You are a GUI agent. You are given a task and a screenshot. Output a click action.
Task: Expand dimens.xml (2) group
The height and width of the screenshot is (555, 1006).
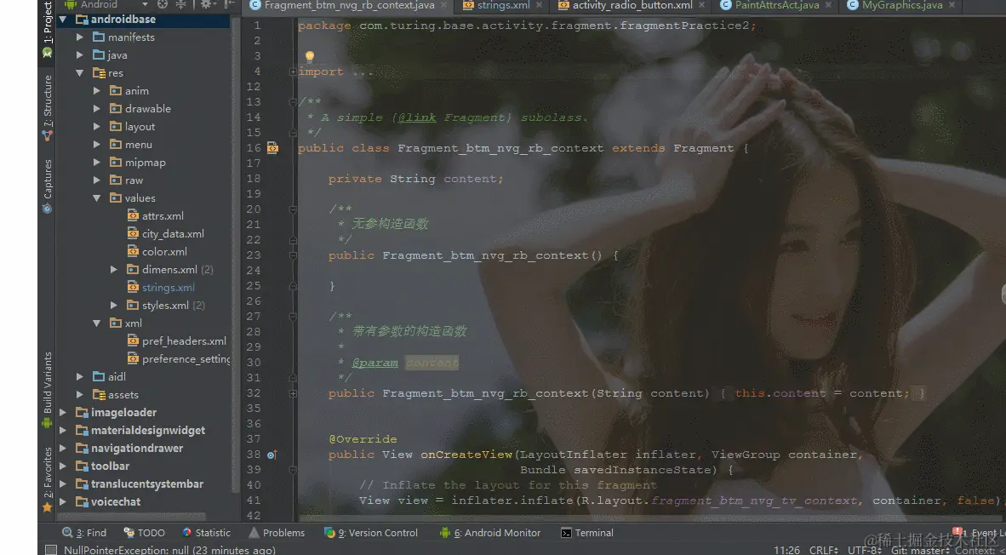pyautogui.click(x=113, y=270)
